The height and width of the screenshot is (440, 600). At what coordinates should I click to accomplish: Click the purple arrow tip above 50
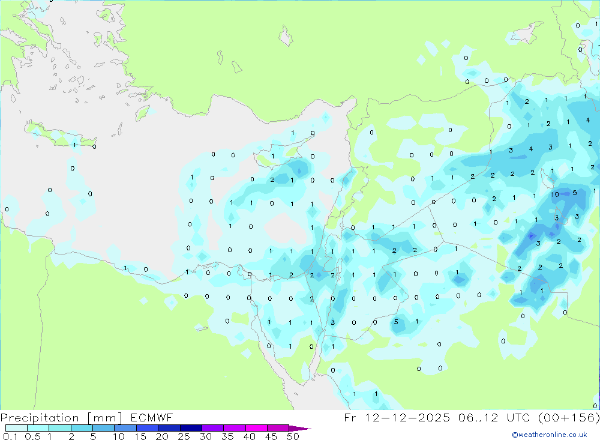[300, 428]
